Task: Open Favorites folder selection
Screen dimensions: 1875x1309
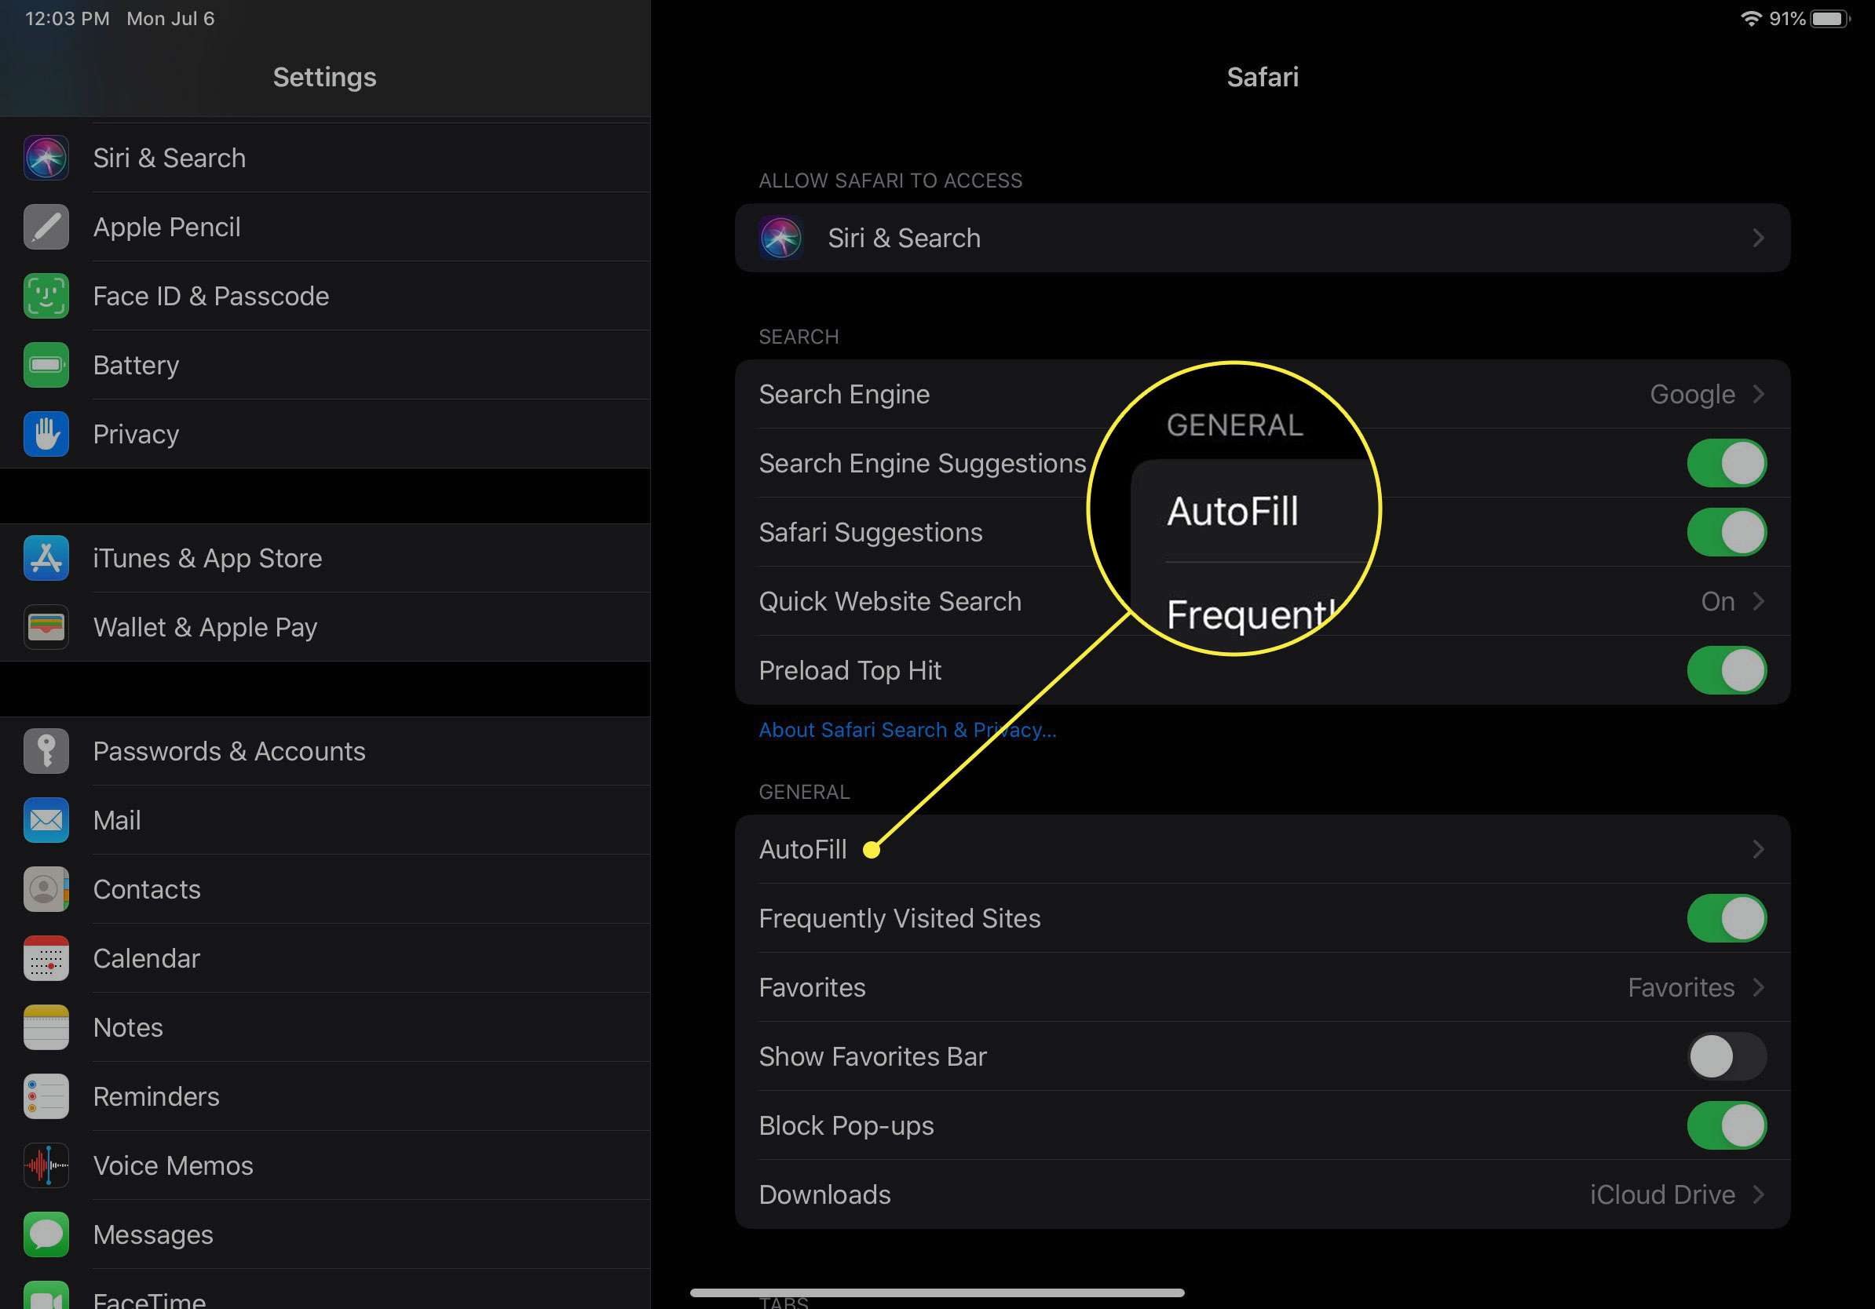Action: [x=1696, y=987]
